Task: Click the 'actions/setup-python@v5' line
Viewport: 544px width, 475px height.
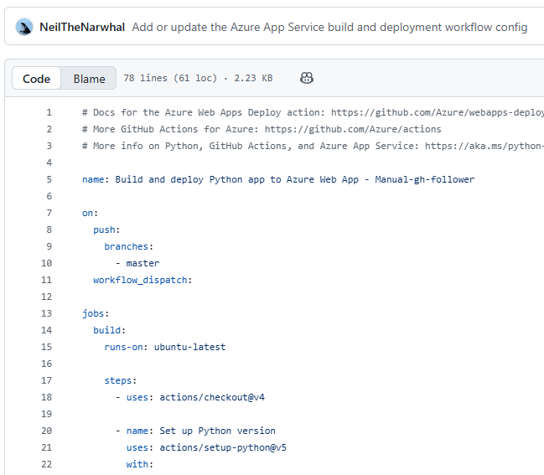Action: click(x=206, y=447)
